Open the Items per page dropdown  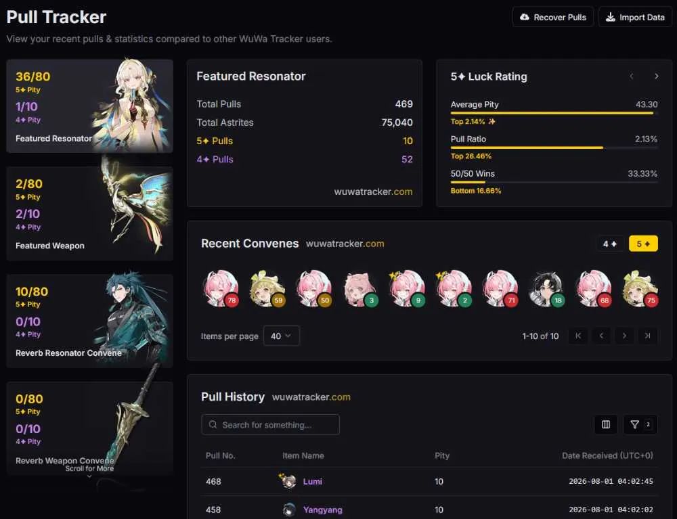coord(281,336)
